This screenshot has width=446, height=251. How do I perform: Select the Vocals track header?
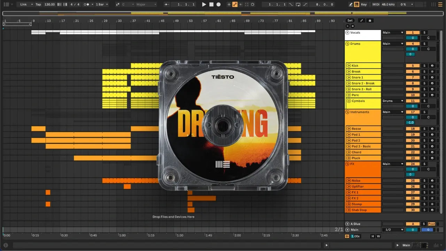(363, 35)
